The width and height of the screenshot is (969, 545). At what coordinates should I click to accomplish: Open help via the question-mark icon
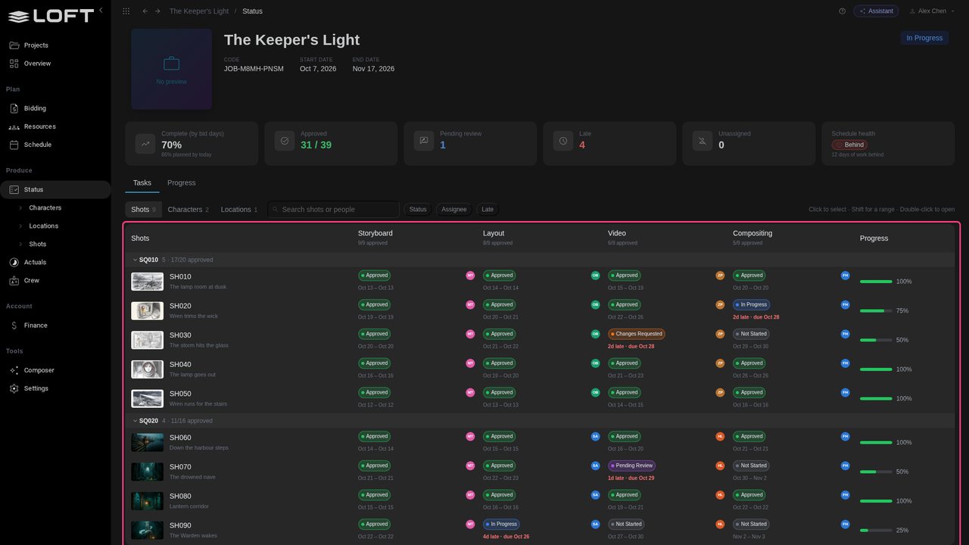(x=843, y=11)
